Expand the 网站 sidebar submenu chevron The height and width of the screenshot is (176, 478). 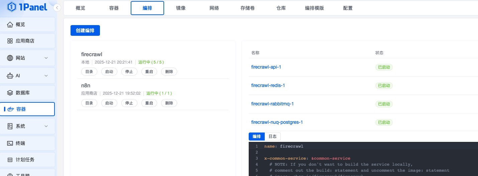46,58
